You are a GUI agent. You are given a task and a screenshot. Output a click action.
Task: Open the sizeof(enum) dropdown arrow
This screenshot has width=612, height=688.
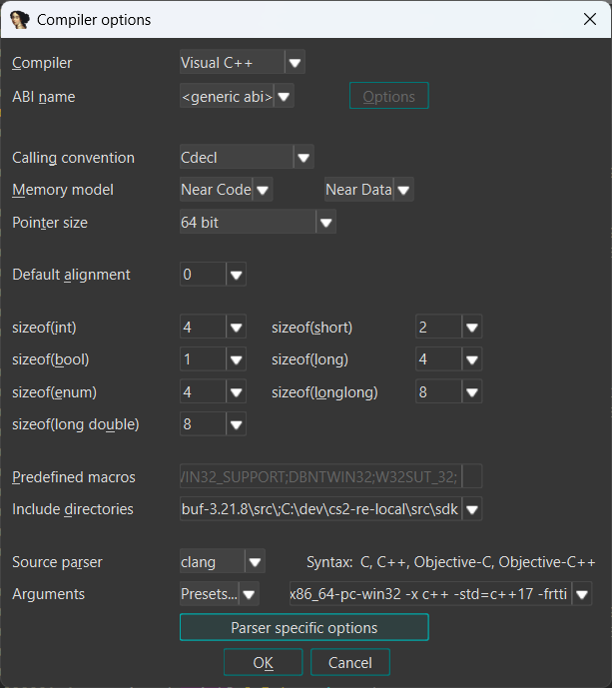click(x=236, y=391)
